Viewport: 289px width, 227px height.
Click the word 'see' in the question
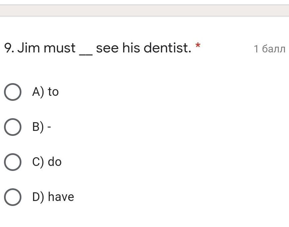[x=107, y=48]
